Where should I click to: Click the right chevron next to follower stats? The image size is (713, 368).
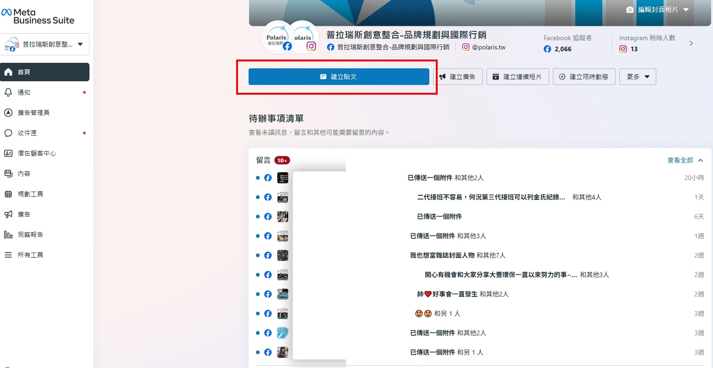tap(691, 43)
